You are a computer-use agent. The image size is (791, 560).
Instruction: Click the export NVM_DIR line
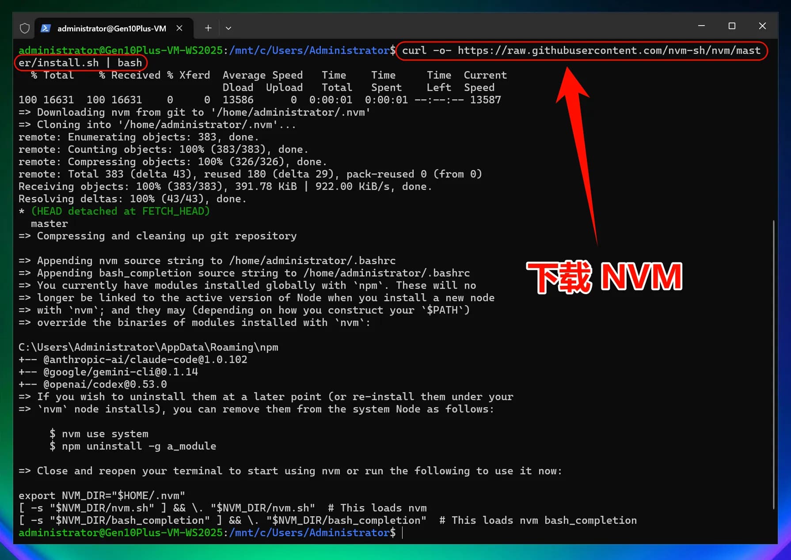click(x=102, y=496)
